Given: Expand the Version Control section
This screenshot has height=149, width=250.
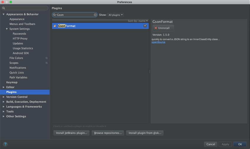Looking at the screenshot, I should (4, 97).
